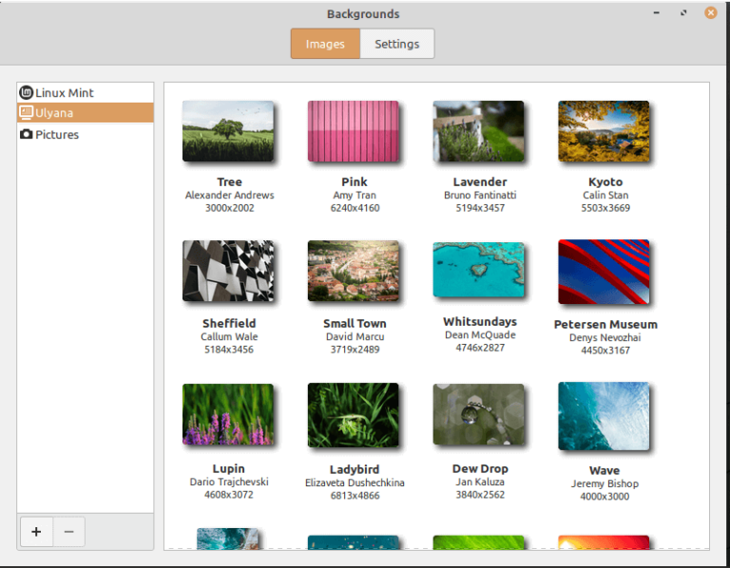730x568 pixels.
Task: Click the author name David Marcu
Action: point(355,336)
